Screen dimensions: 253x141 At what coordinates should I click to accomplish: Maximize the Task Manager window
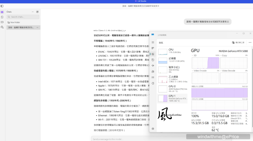[x=244, y=33]
